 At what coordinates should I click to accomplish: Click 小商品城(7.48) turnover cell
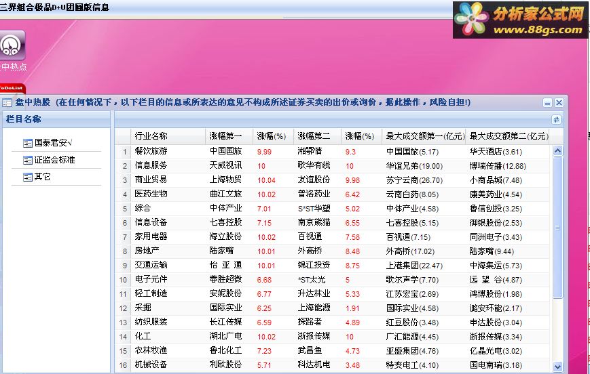496,180
